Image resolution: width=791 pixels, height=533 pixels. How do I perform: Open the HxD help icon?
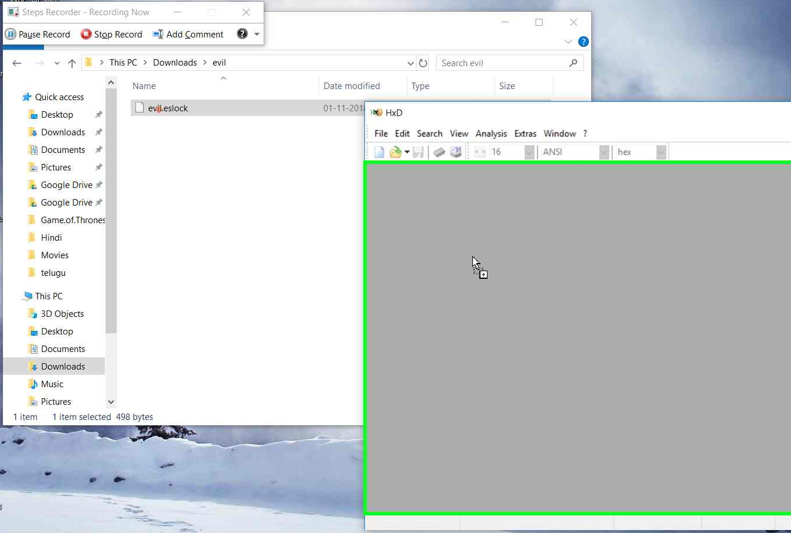(585, 133)
